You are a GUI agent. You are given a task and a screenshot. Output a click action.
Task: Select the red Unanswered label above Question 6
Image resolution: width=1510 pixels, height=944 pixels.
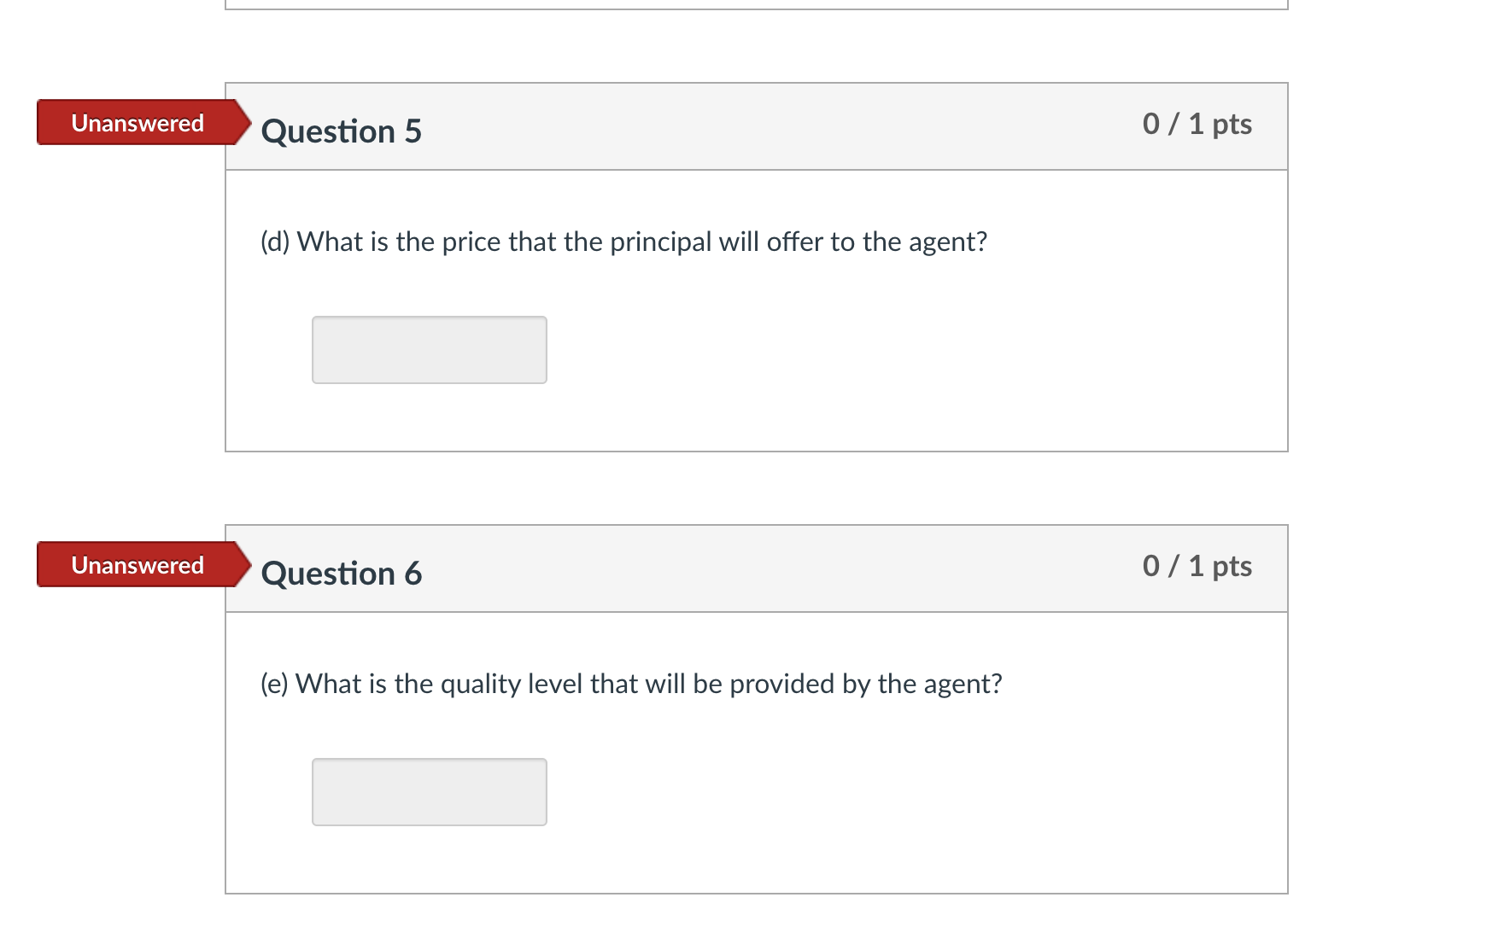138,565
